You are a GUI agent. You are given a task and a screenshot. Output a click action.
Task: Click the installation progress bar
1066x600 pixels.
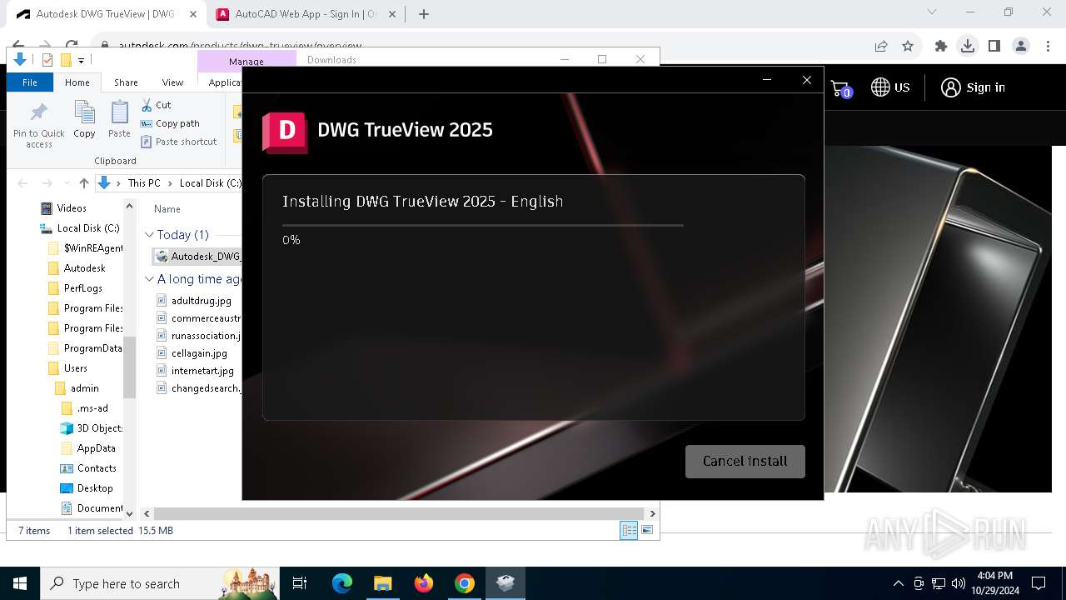[482, 225]
